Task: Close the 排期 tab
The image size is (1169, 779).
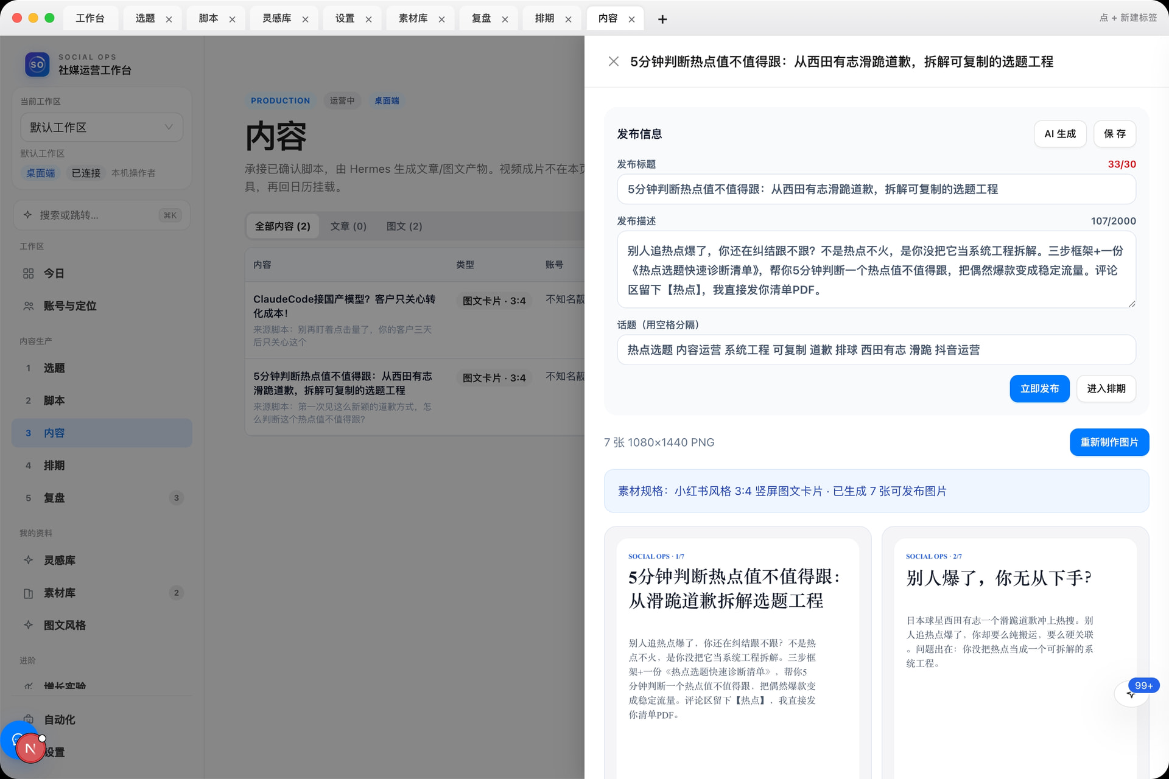Action: click(568, 19)
